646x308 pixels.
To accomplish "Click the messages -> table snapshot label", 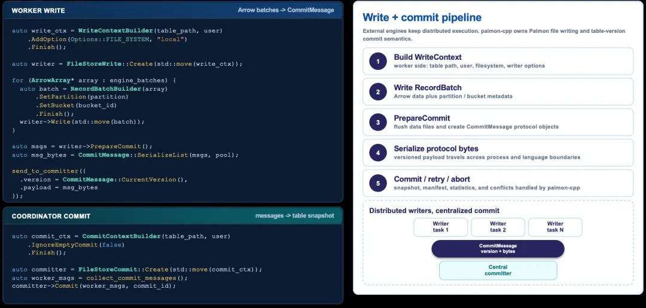I will click(x=294, y=215).
